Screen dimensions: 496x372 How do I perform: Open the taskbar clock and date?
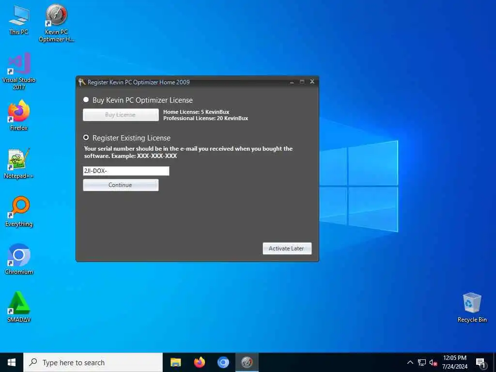coord(454,362)
